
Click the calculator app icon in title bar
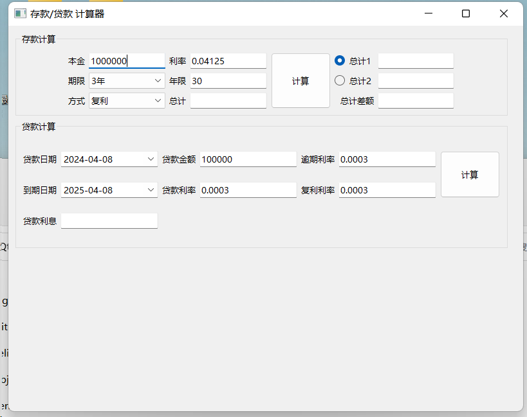20,13
